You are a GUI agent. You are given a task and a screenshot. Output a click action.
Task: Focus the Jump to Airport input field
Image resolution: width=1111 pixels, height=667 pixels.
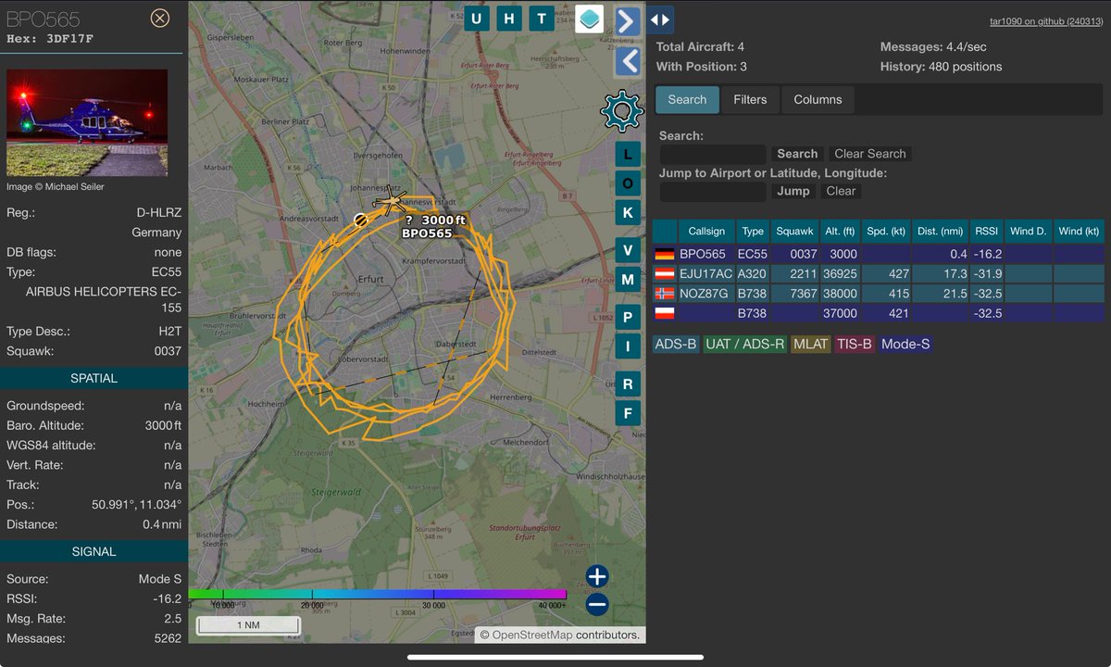point(713,191)
